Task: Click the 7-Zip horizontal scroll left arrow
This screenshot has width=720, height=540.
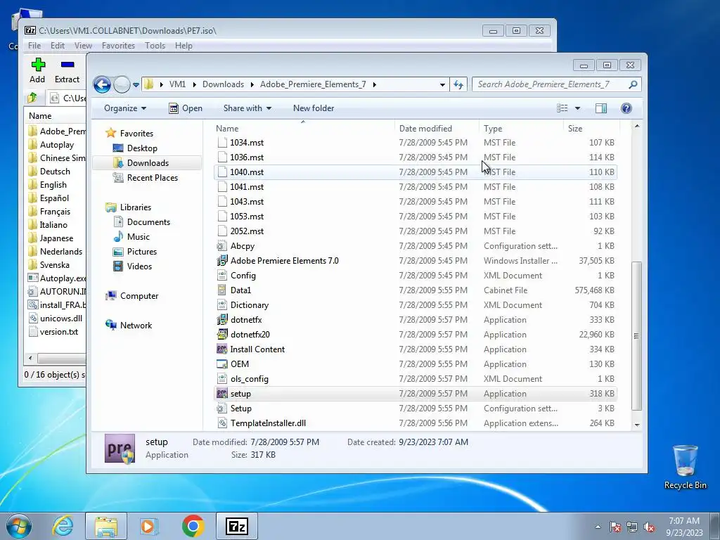Action: [30, 358]
